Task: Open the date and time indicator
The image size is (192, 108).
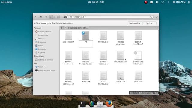Action: coord(96,2)
